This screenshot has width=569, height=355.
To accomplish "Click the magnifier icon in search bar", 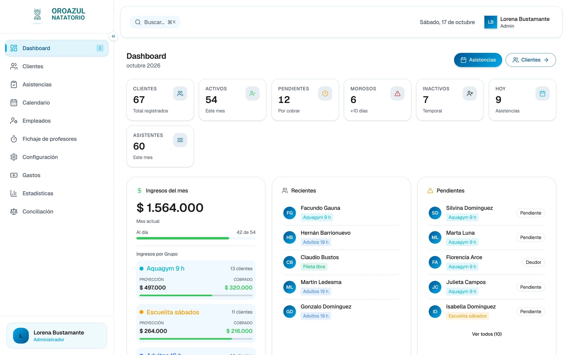I will 138,22.
